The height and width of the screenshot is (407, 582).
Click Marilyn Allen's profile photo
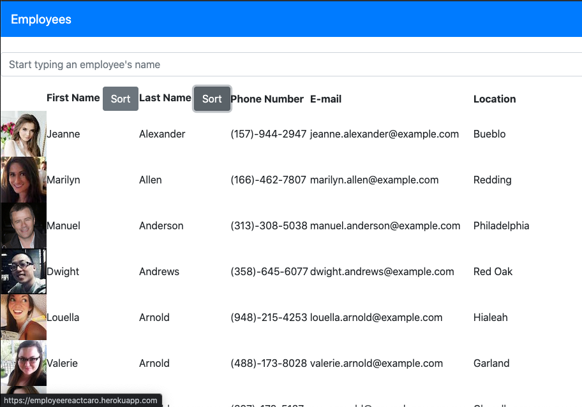click(24, 180)
